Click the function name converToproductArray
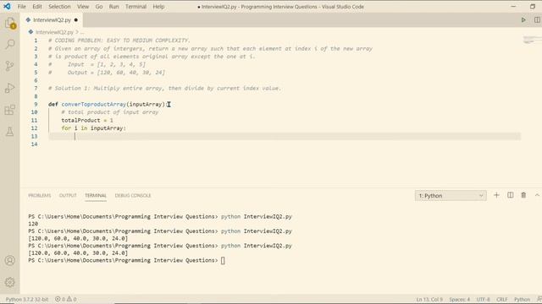 [x=94, y=104]
